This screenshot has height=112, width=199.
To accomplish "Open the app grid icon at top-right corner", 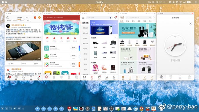I will pos(196,2).
